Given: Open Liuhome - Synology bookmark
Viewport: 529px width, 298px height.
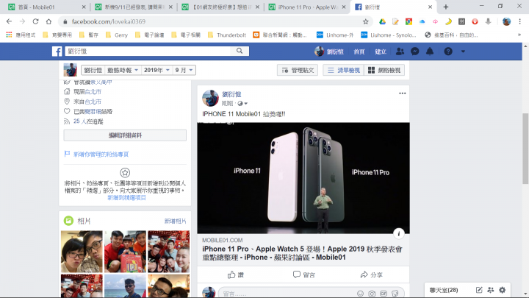Looking at the screenshot, I should click(389, 35).
